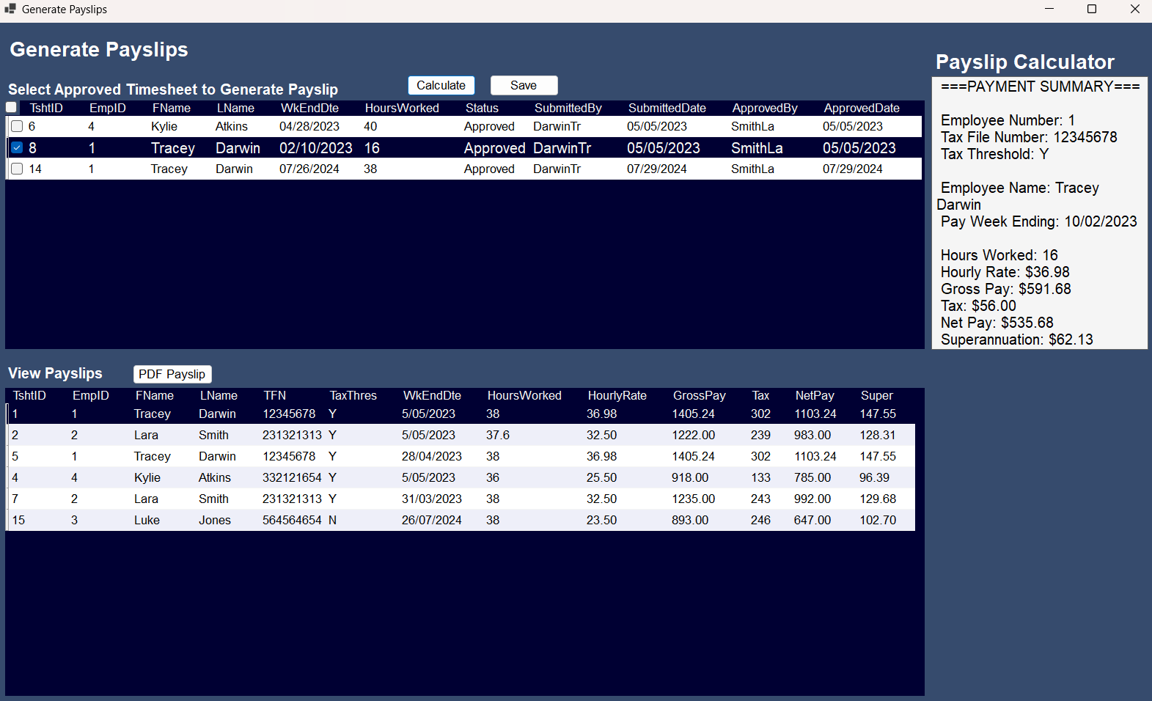Tick the select-all checkbox in timesheet header
The height and width of the screenshot is (701, 1152).
click(12, 108)
